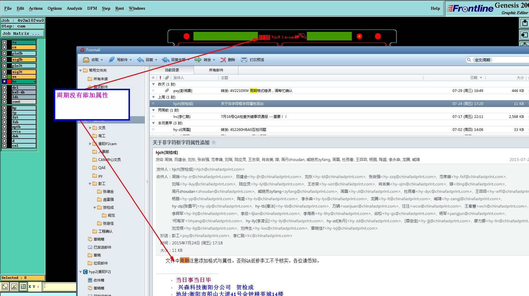Click the second coordinate mode icon beside X Y
Viewport: 529px width, 296px height.
[14, 286]
